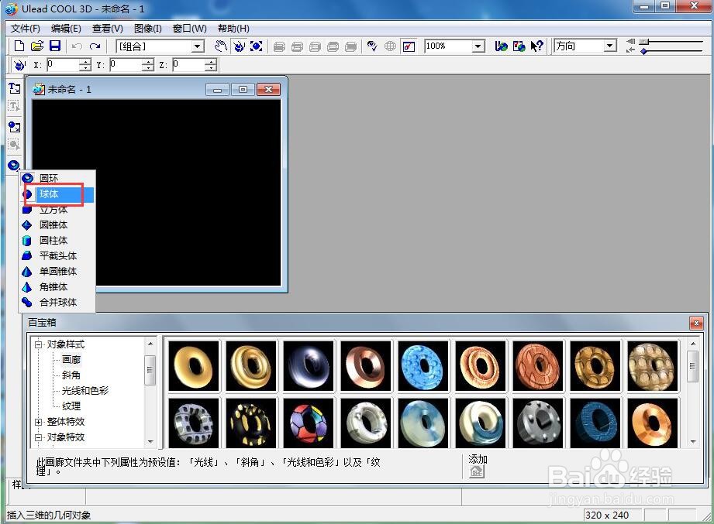Choose 合并球体 from the shape menu
This screenshot has width=714, height=524.
57,302
